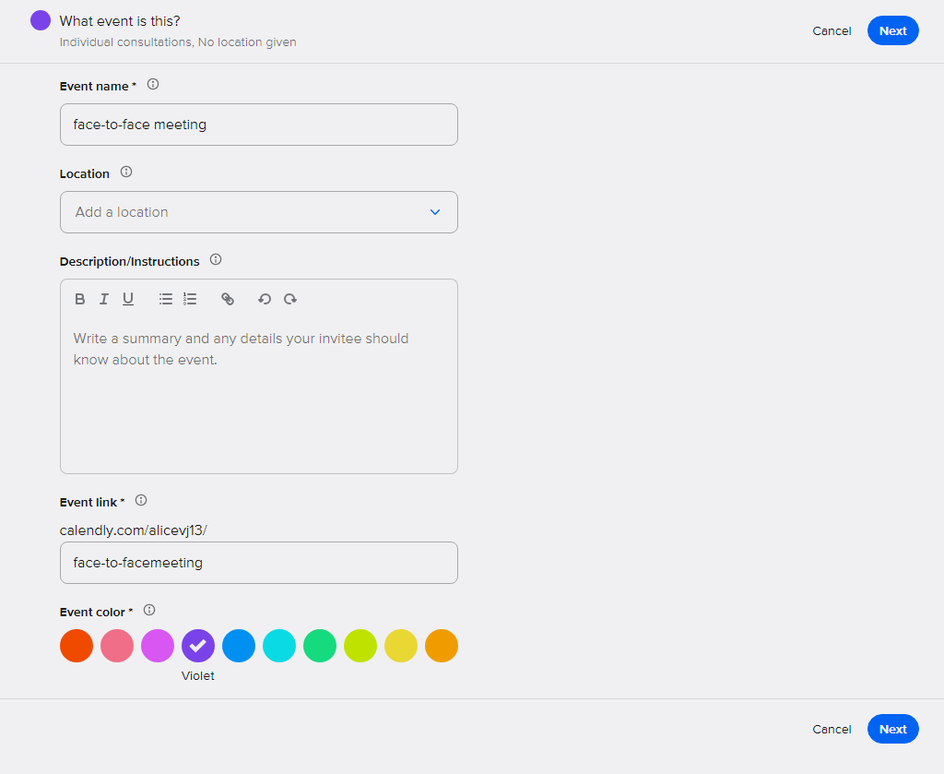Image resolution: width=944 pixels, height=774 pixels.
Task: Select the red-orange event color swatch
Action: pyautogui.click(x=77, y=646)
